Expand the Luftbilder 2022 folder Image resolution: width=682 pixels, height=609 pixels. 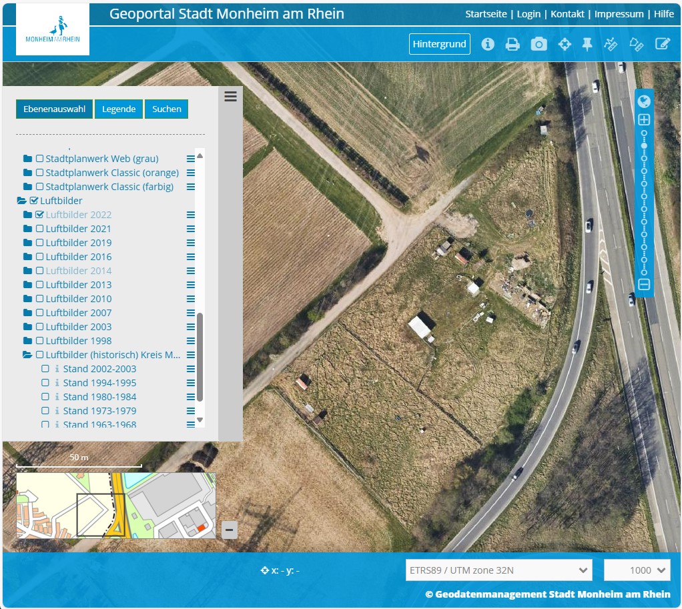(x=27, y=215)
